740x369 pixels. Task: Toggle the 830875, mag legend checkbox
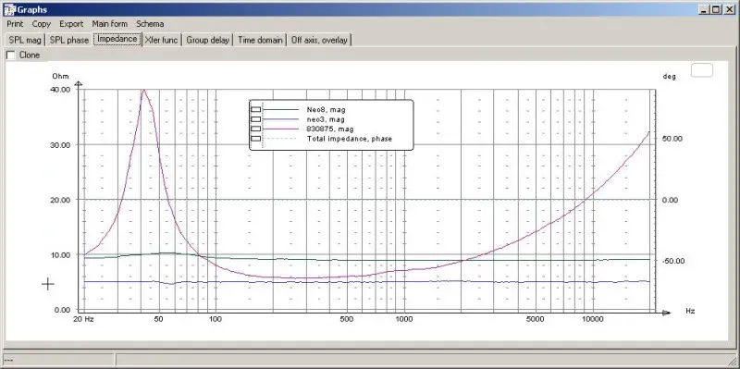click(256, 129)
